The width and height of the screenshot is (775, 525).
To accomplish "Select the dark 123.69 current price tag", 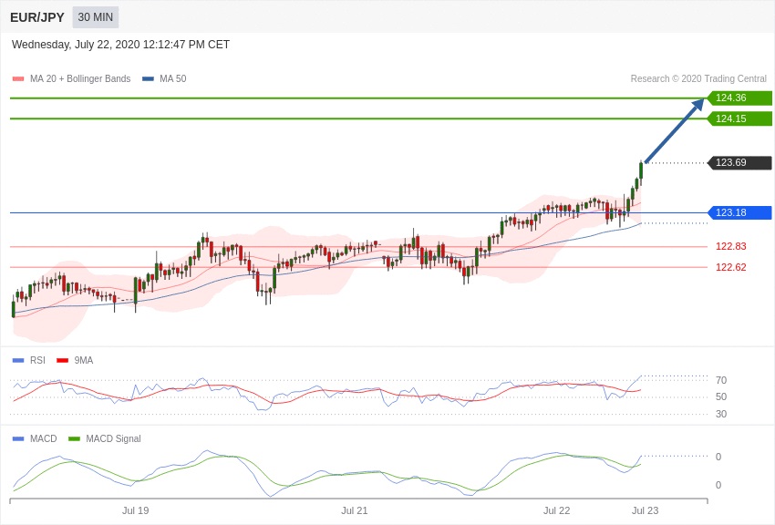I will [739, 162].
